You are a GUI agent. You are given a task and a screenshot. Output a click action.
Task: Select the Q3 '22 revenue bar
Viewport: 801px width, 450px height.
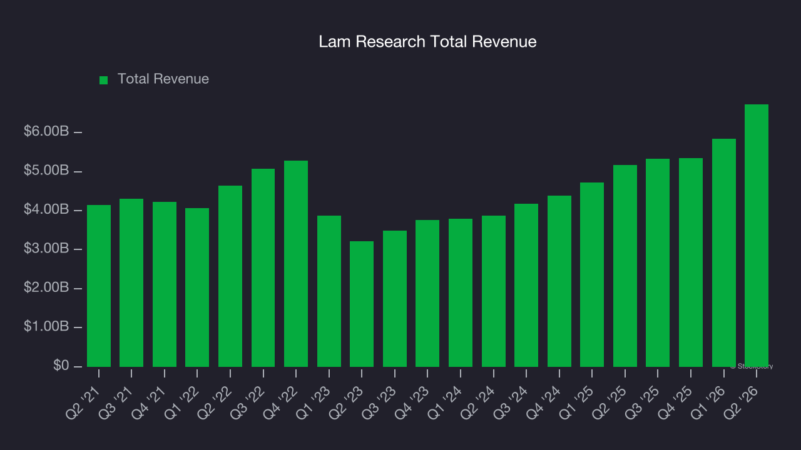pyautogui.click(x=263, y=267)
